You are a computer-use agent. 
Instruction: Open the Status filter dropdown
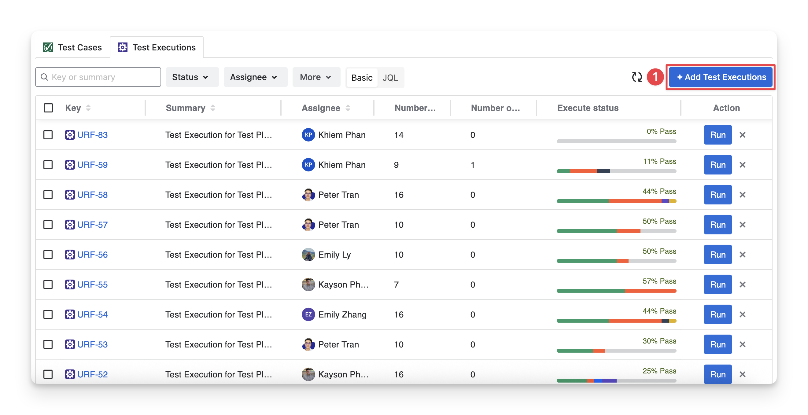pos(192,77)
